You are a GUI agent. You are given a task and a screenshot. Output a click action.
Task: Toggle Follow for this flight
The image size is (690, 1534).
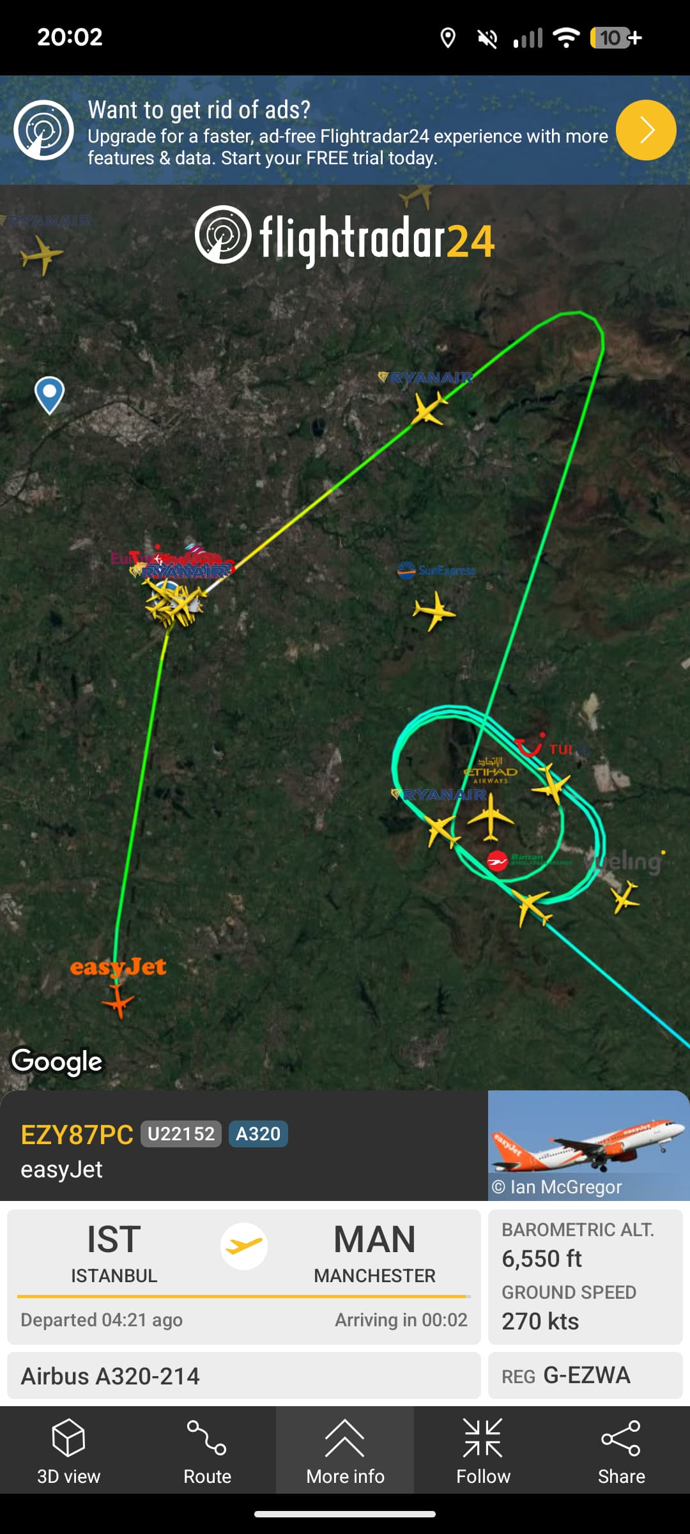(483, 1450)
